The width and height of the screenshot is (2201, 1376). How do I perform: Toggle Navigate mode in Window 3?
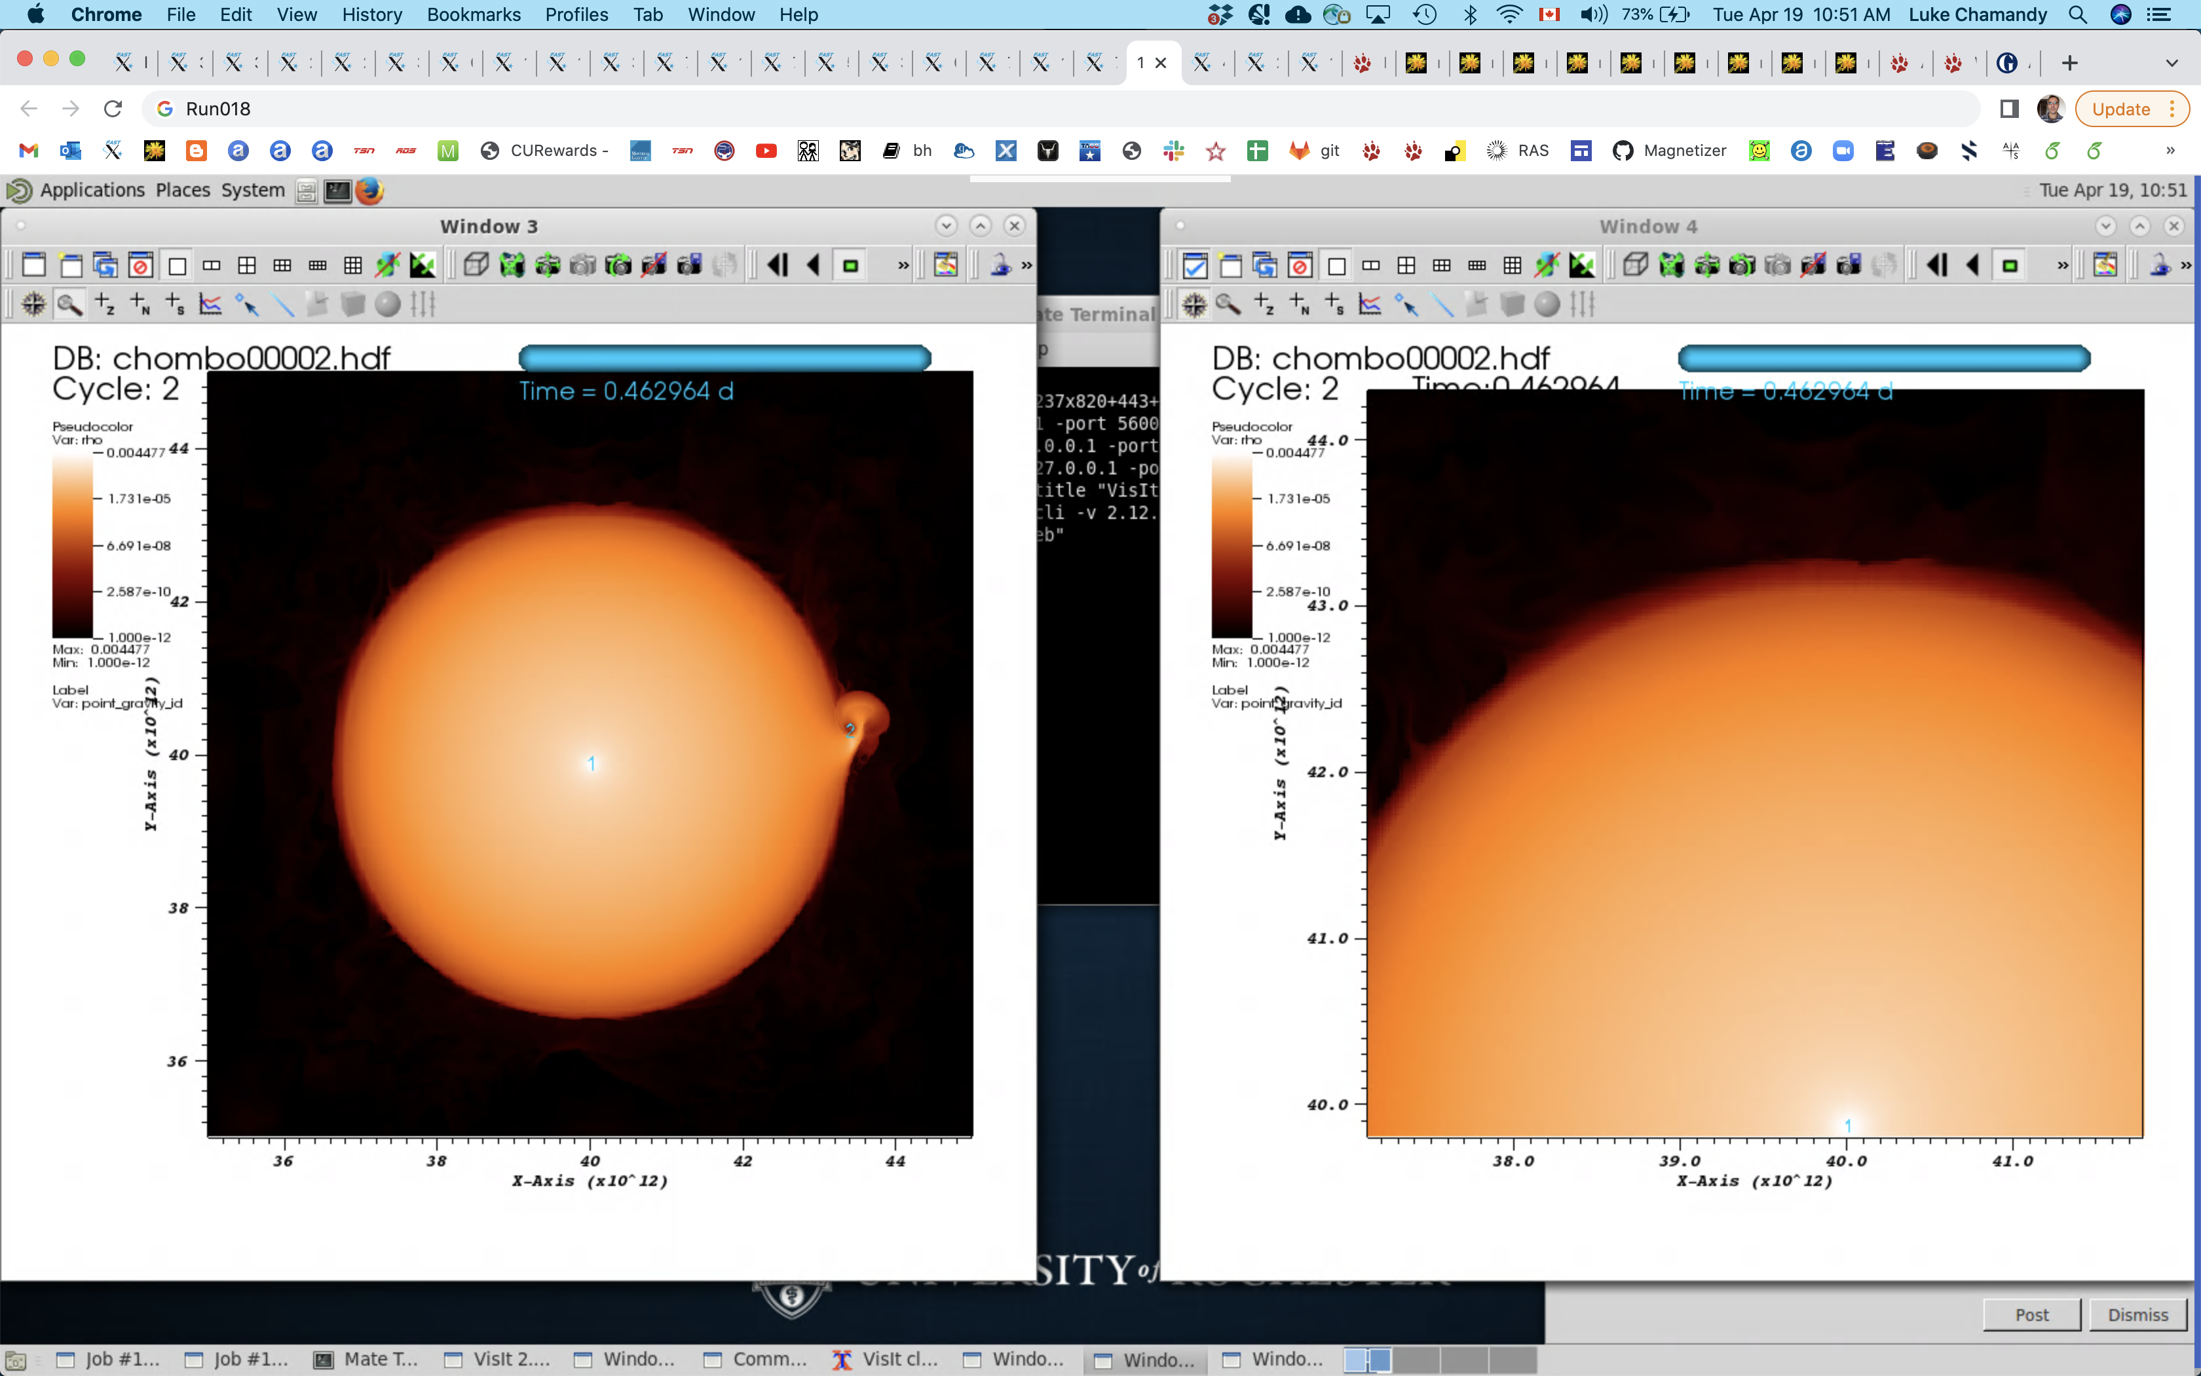(33, 305)
